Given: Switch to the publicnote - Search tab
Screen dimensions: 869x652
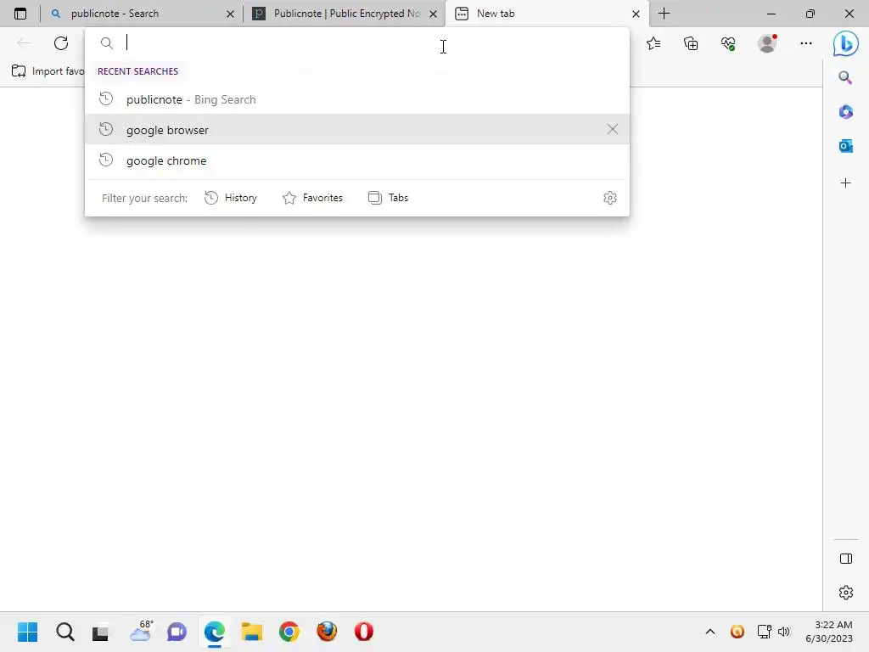Looking at the screenshot, I should point(142,14).
